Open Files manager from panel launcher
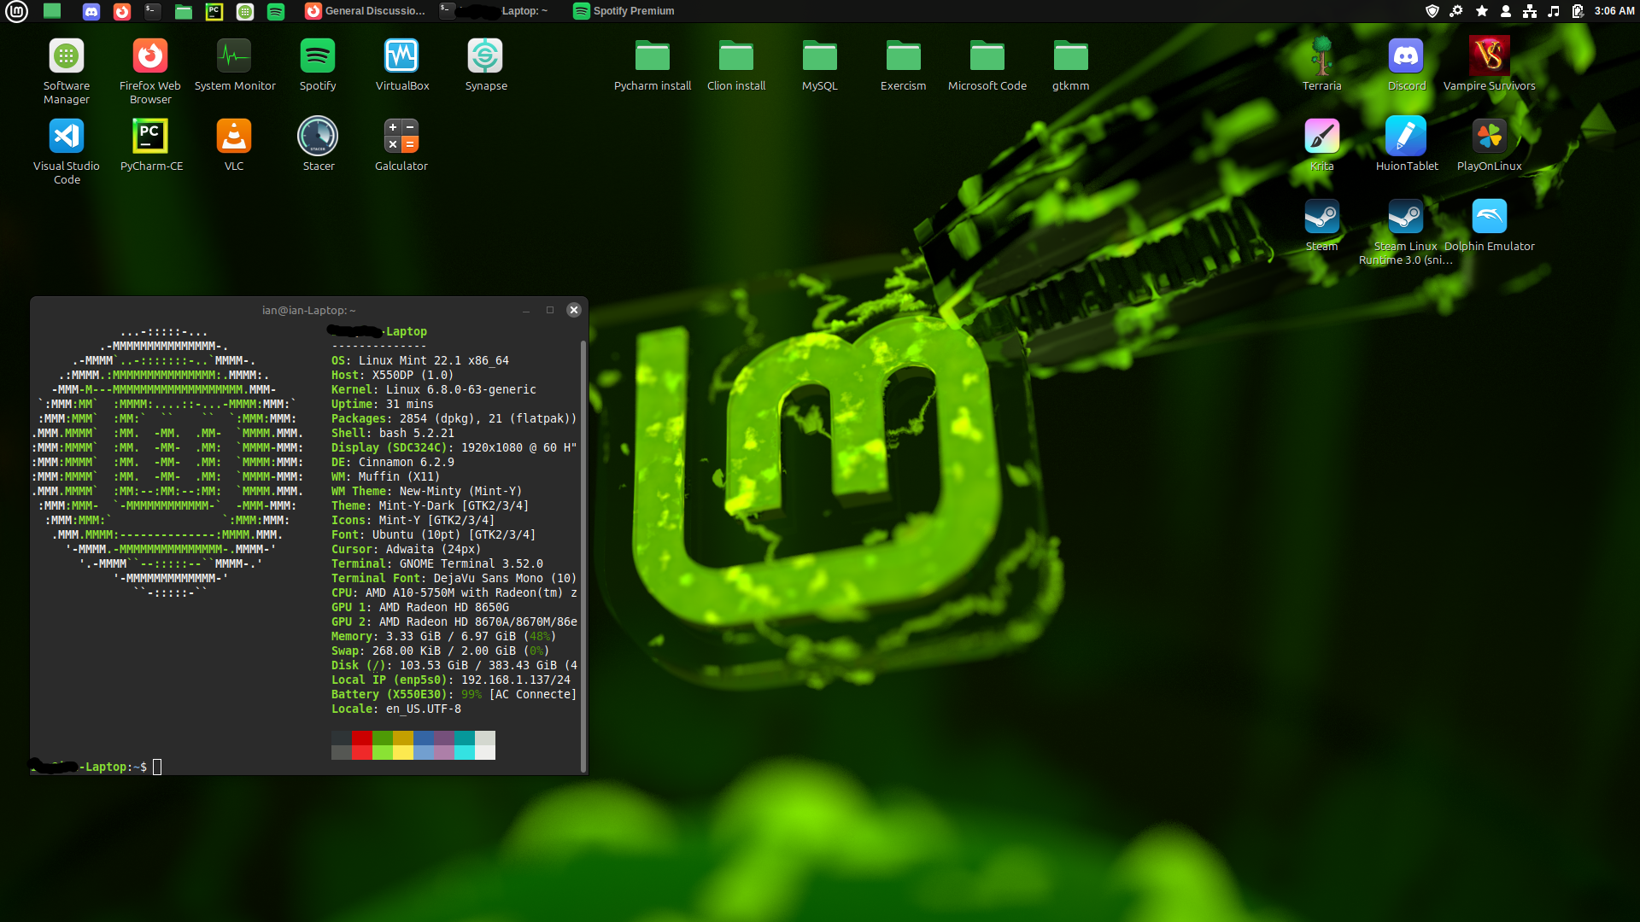This screenshot has height=922, width=1640. point(184,11)
